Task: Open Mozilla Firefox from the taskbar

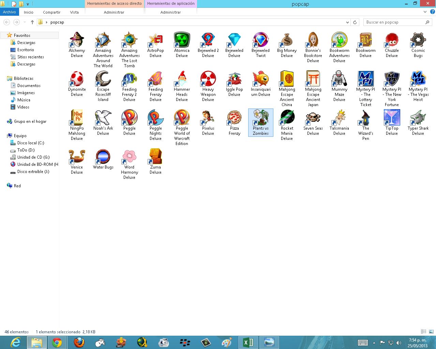Action: click(79, 342)
